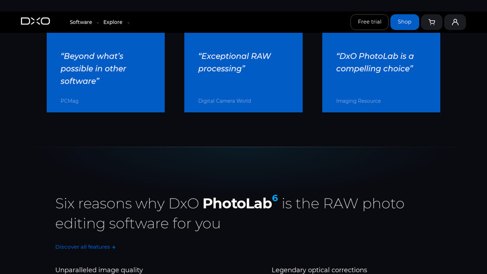Click the "DxO PhotoLab is a compelling choice" quote

coord(375,63)
